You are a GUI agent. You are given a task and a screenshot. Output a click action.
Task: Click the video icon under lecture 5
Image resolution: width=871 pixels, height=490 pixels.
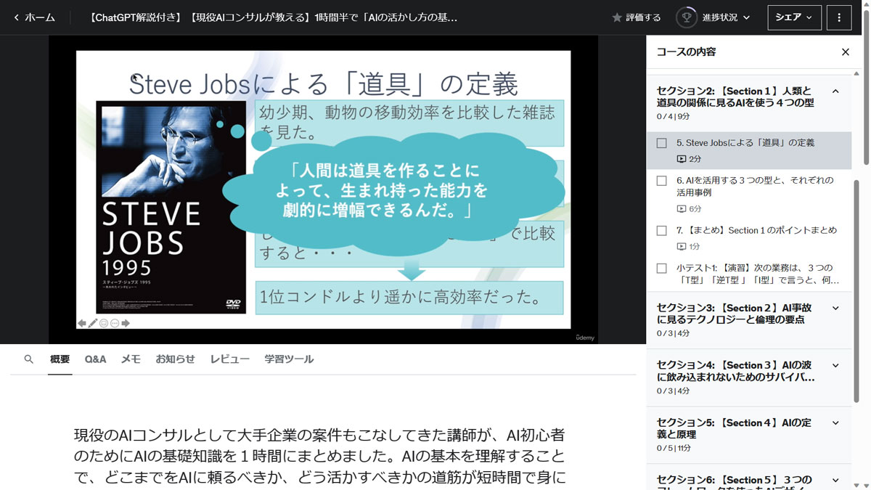(x=682, y=158)
